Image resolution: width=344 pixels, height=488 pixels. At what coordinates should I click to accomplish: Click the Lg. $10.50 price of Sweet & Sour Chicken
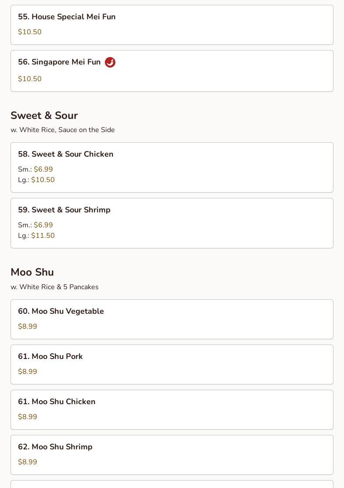tap(43, 180)
